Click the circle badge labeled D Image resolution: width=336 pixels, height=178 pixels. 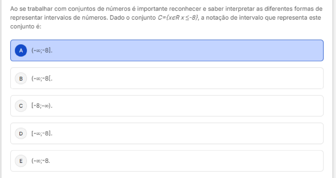click(21, 133)
